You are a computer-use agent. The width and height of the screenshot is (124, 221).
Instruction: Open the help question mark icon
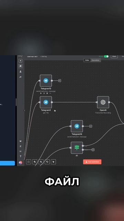click(x=21, y=156)
